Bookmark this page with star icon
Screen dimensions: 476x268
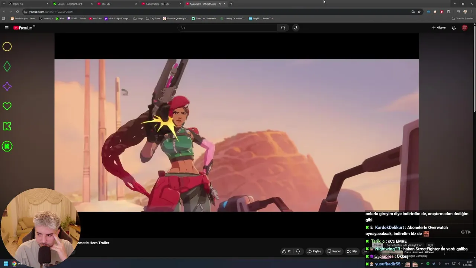coord(419,12)
